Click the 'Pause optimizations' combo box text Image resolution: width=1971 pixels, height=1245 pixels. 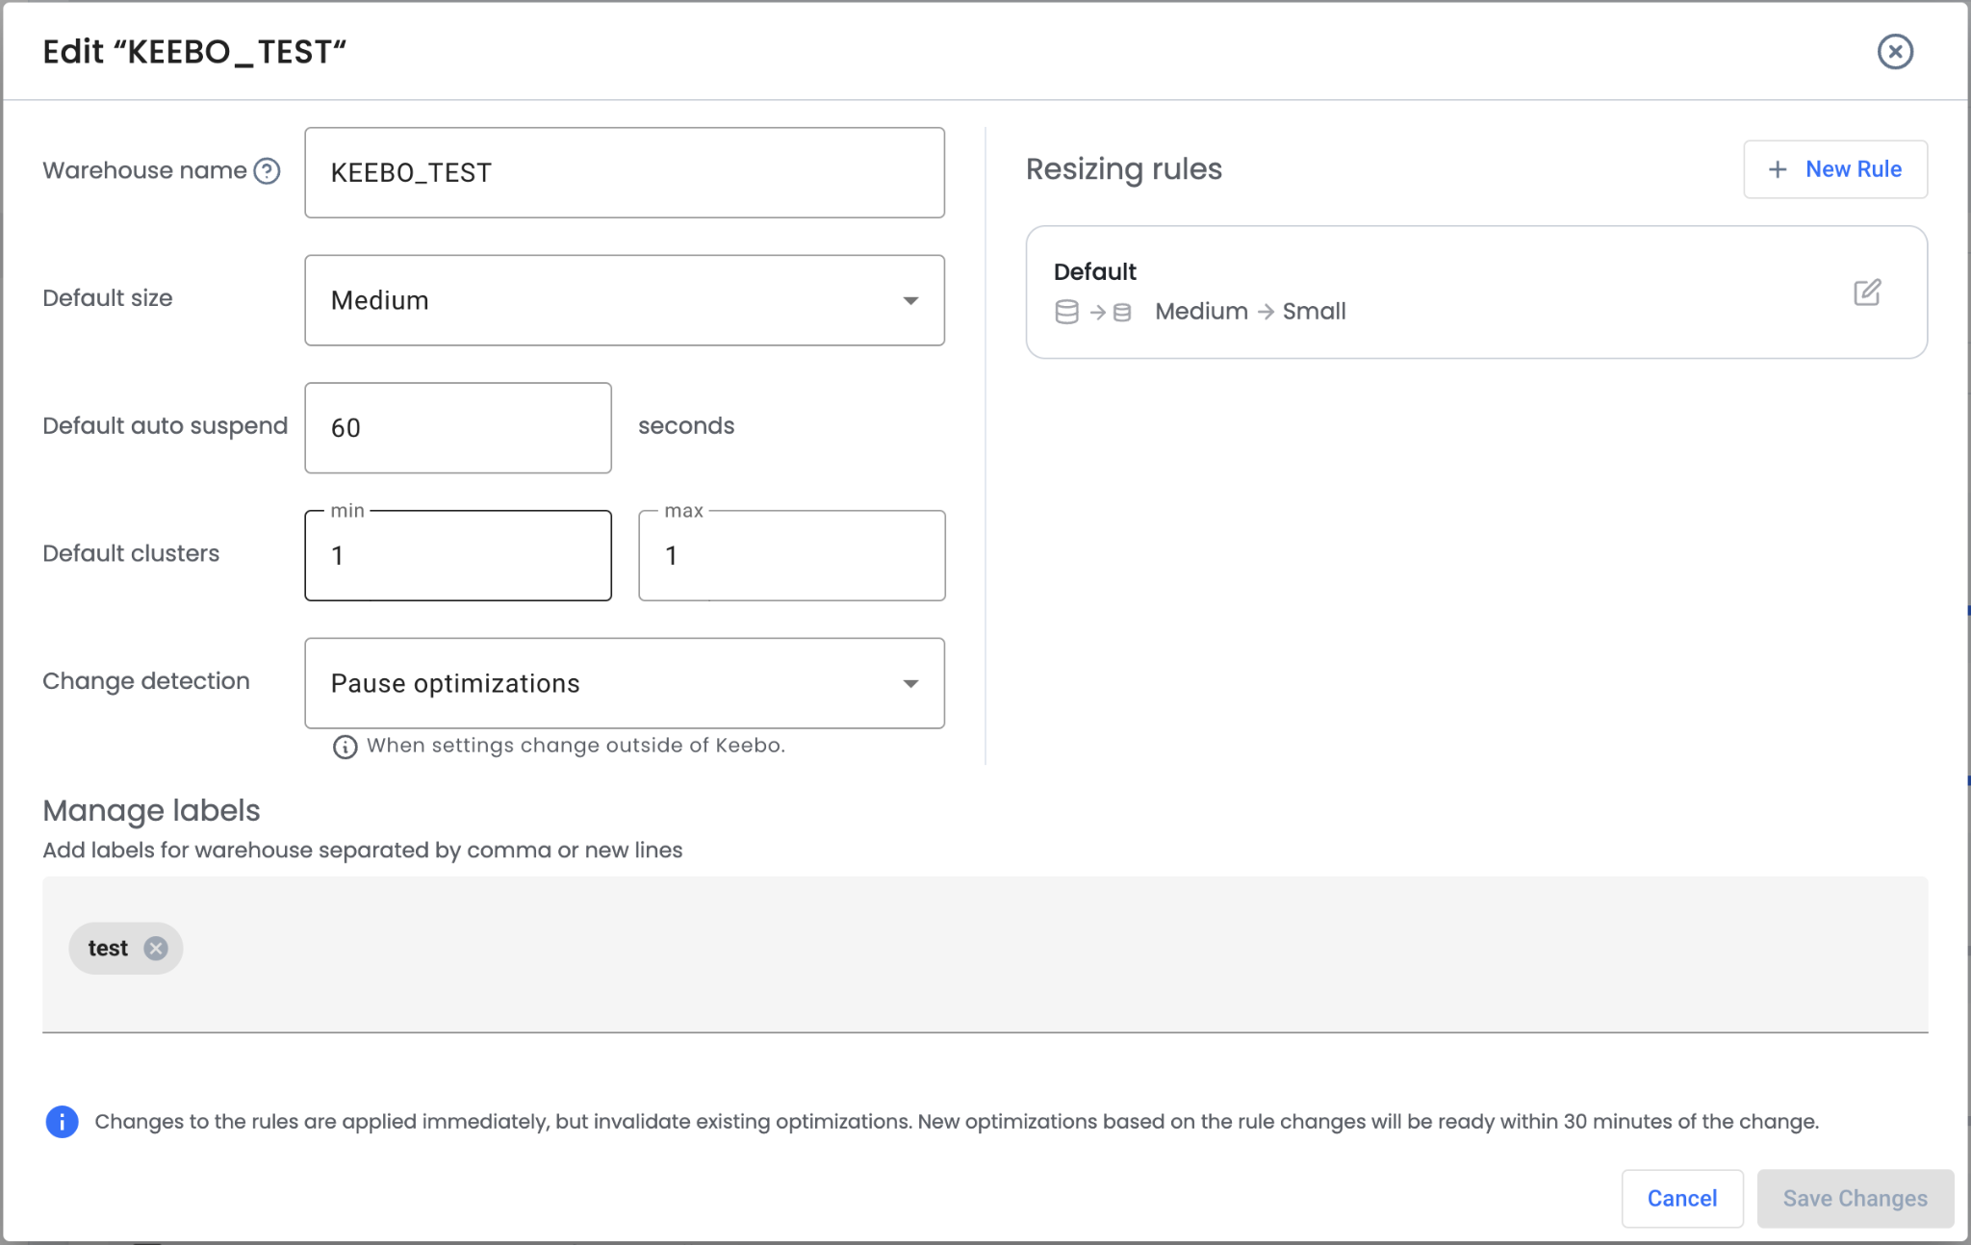(455, 684)
